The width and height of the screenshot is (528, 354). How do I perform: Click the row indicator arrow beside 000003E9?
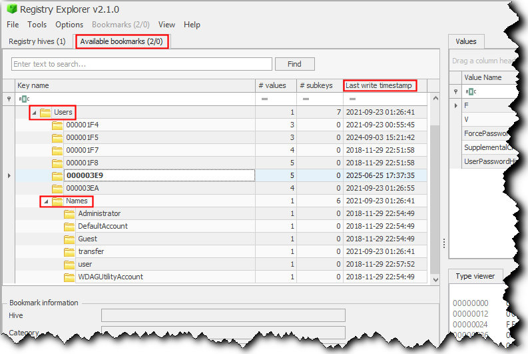(9, 176)
